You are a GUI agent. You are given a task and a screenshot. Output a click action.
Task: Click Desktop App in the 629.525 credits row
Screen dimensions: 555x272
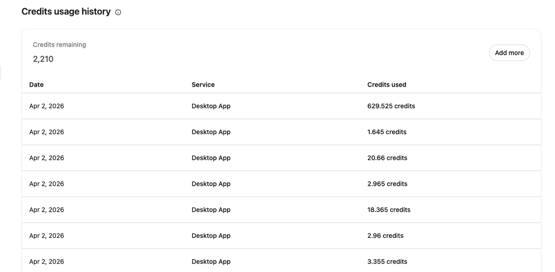coord(211,106)
